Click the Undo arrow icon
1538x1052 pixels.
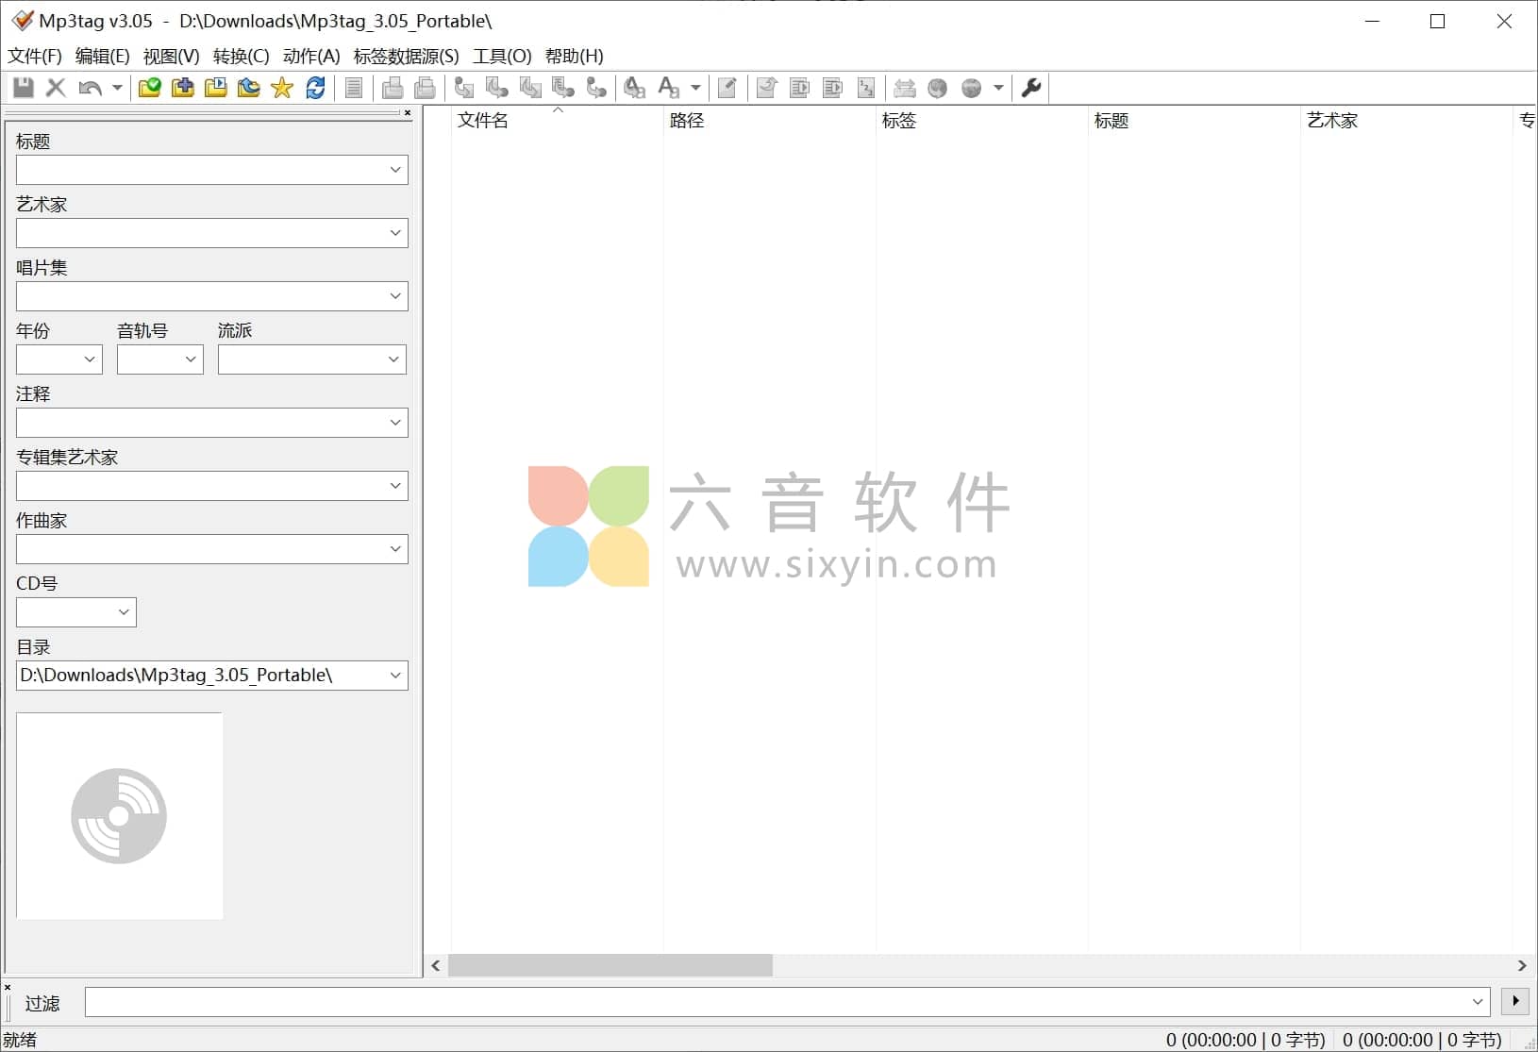pyautogui.click(x=90, y=88)
